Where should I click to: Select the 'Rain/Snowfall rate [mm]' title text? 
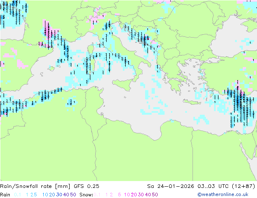(x=35, y=186)
